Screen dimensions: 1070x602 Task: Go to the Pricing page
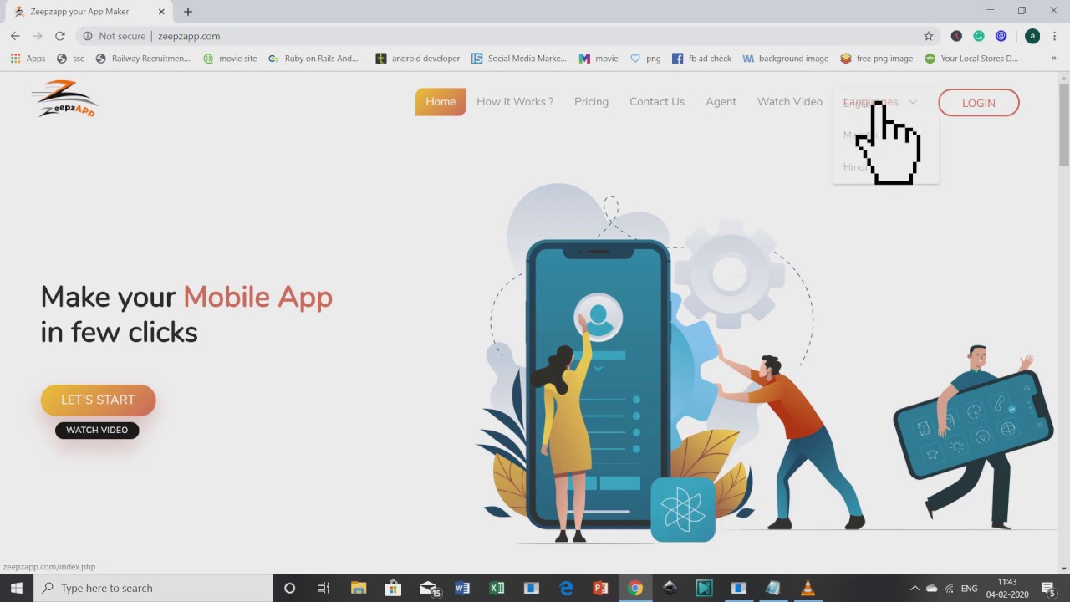click(591, 101)
